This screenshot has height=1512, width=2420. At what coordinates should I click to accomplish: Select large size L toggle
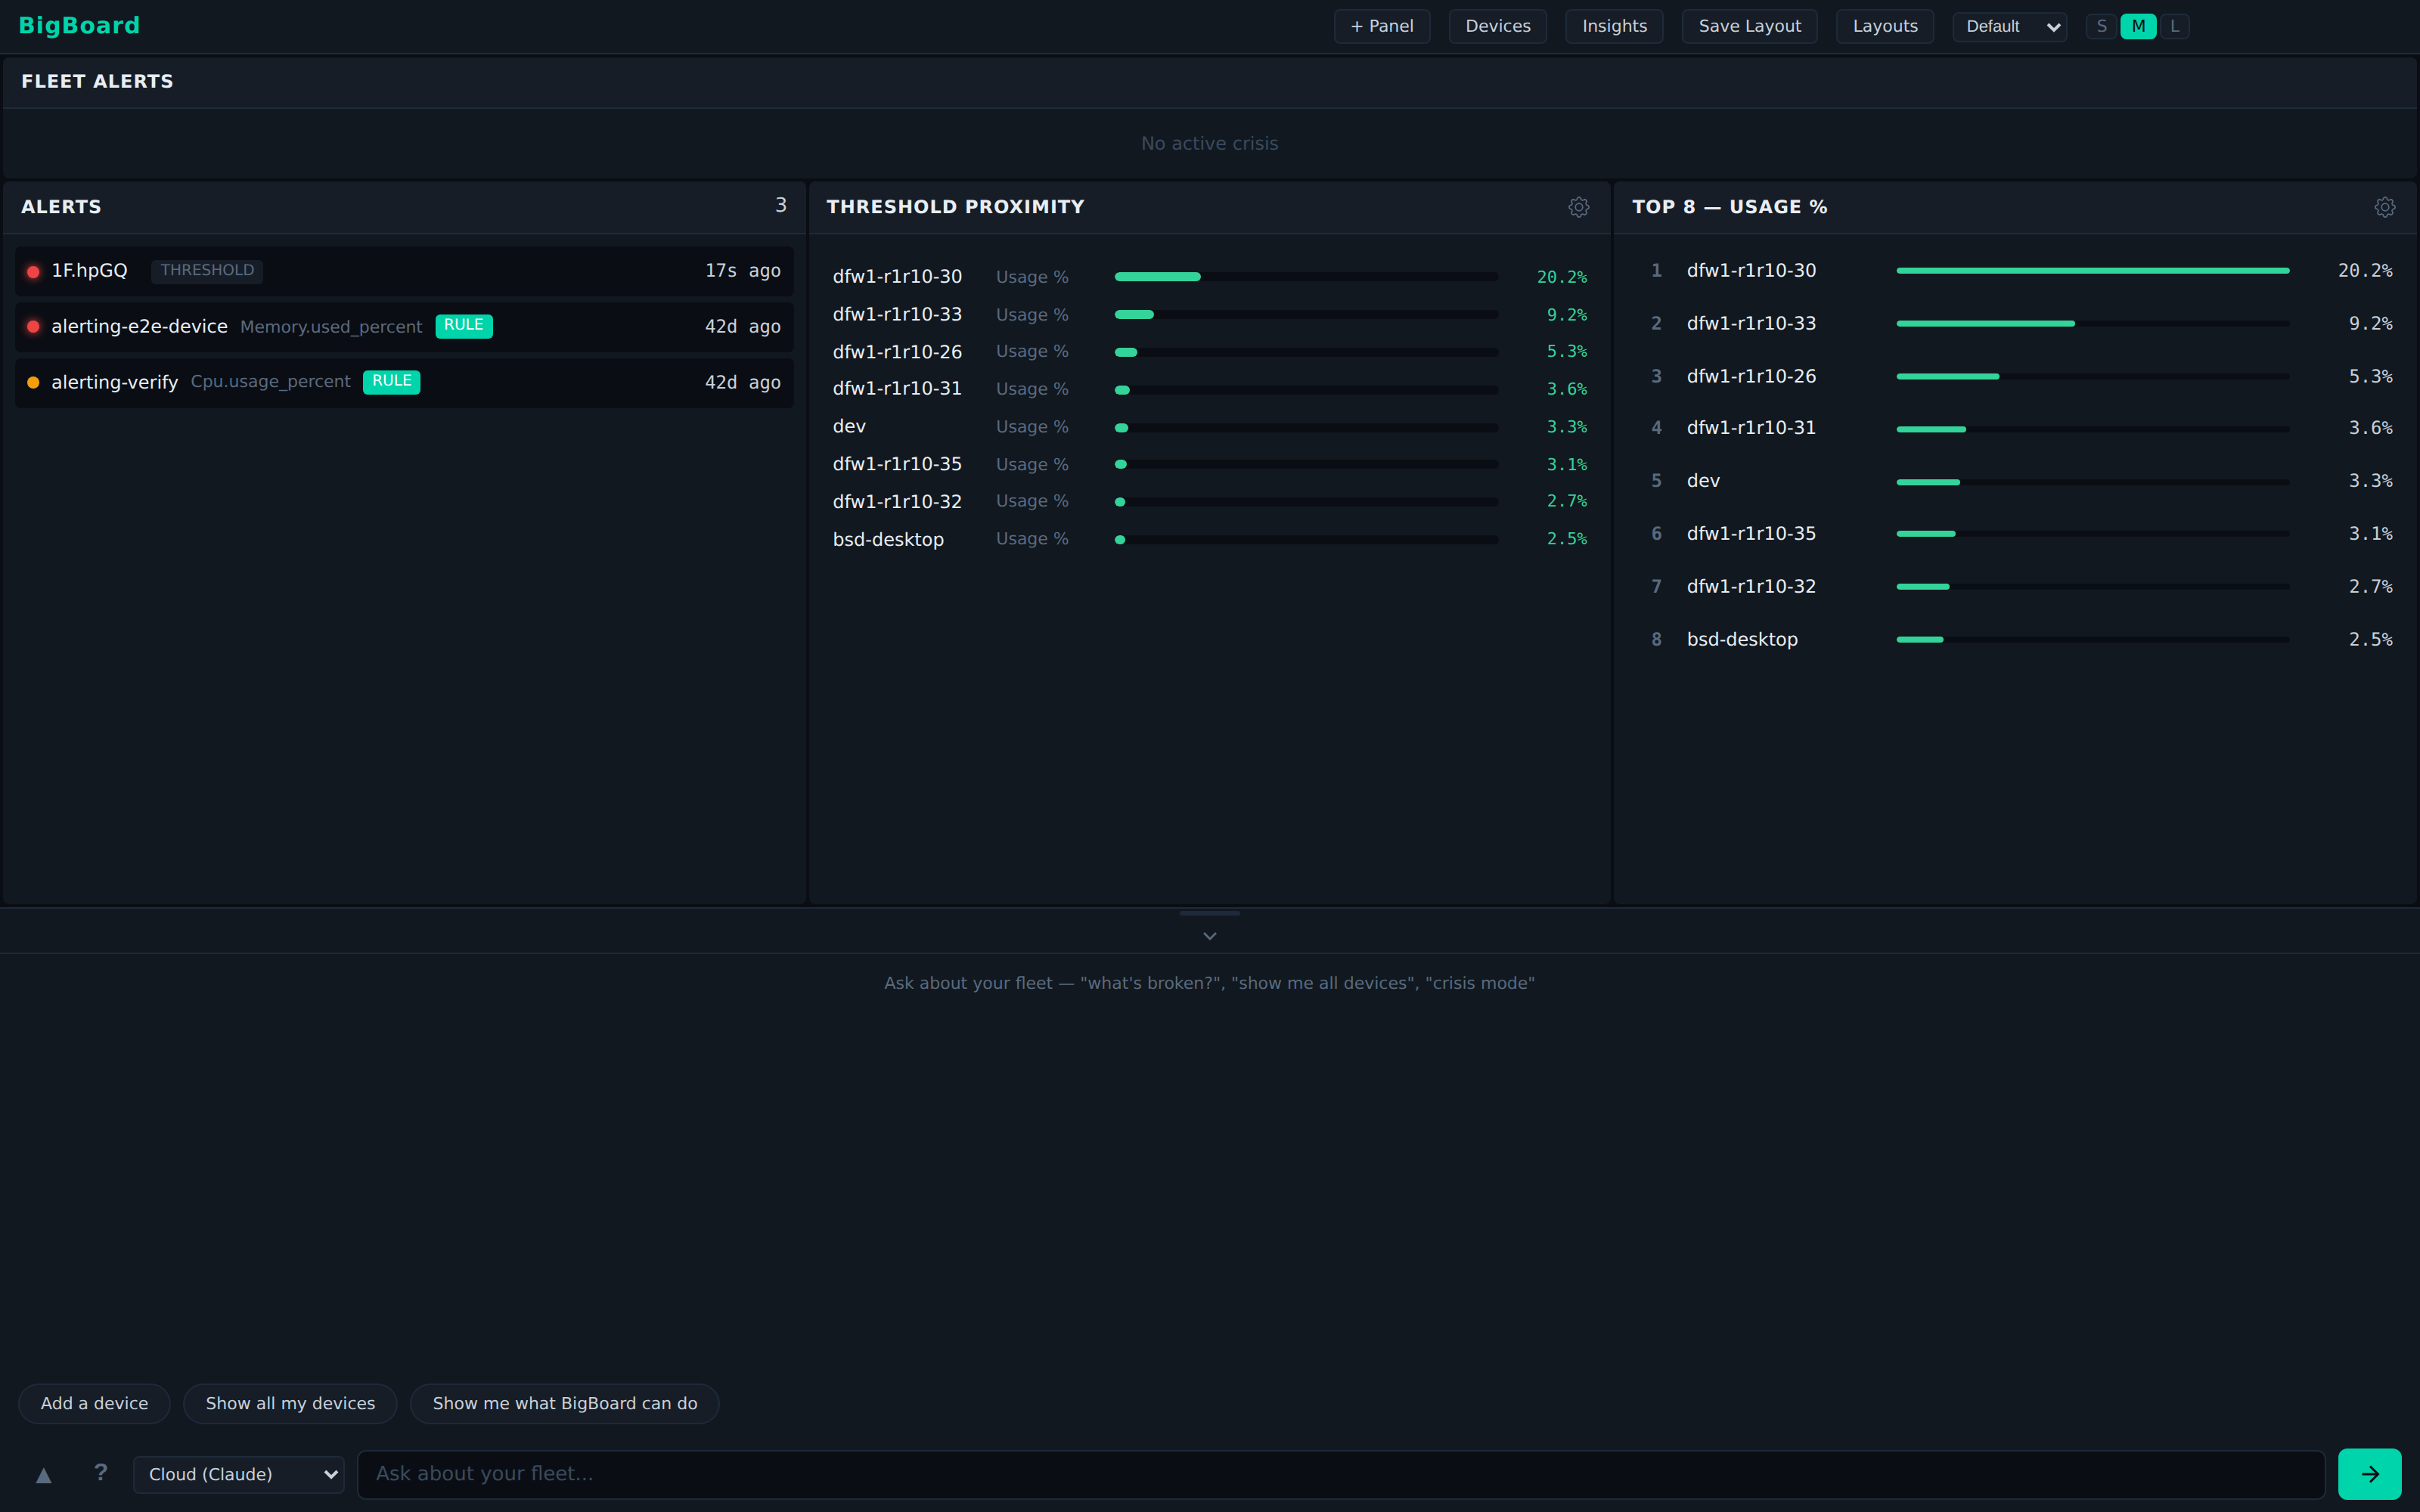[2174, 26]
